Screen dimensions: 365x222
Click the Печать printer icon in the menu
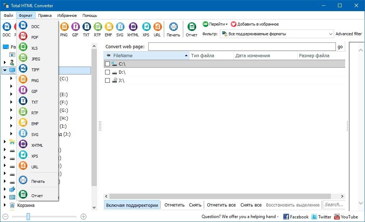click(x=23, y=180)
